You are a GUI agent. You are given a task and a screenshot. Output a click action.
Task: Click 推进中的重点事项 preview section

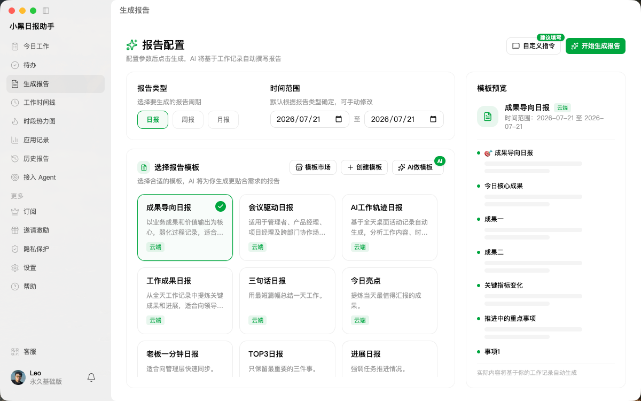[510, 319]
